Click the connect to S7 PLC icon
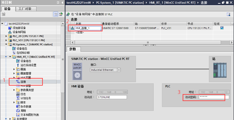234x120 pixels. coord(68,14)
